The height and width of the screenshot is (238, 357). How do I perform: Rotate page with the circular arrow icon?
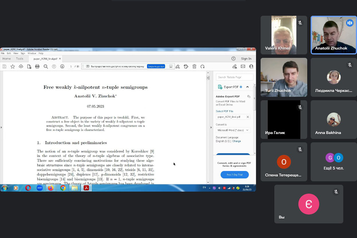coord(202,67)
